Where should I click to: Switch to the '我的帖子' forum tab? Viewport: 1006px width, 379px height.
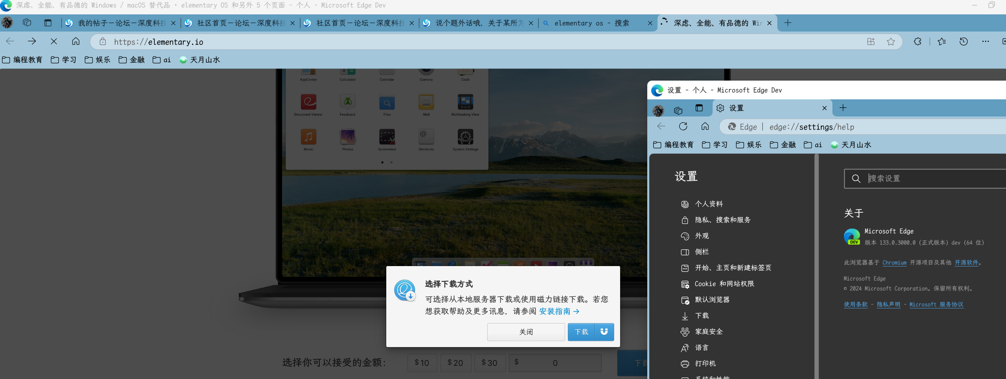click(x=121, y=23)
